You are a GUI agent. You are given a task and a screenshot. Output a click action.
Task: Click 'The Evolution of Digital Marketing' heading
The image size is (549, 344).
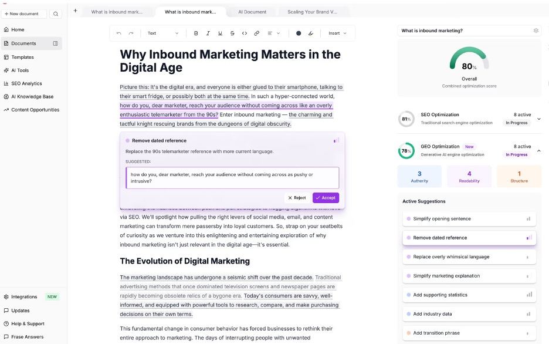[x=185, y=261]
